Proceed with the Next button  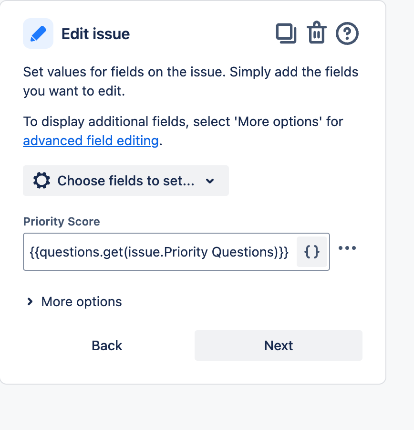click(x=279, y=345)
